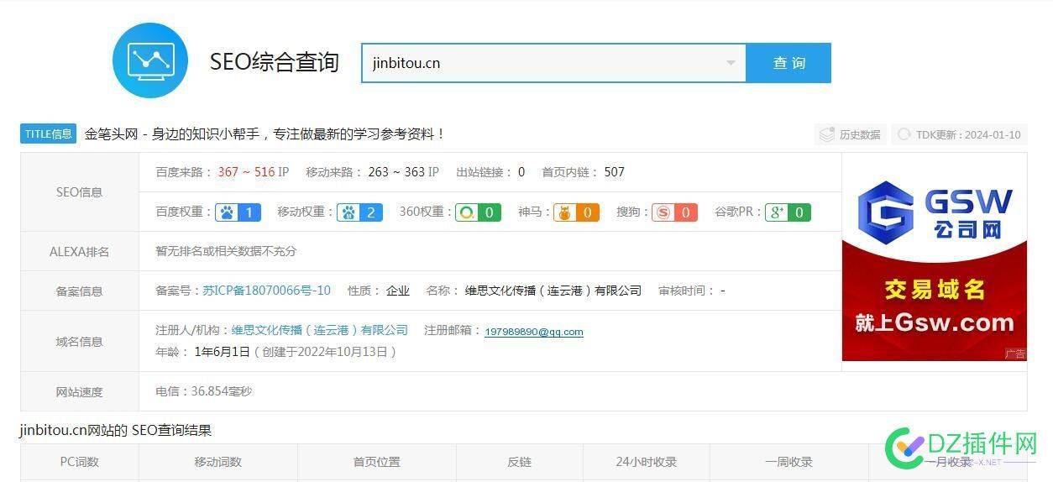1053x482 pixels.
Task: Click the SEO信息 row header
Action: coord(80,192)
